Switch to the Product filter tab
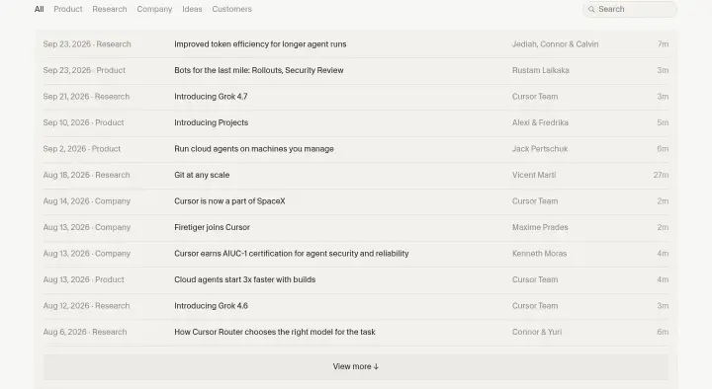Image resolution: width=712 pixels, height=389 pixels. [x=68, y=9]
